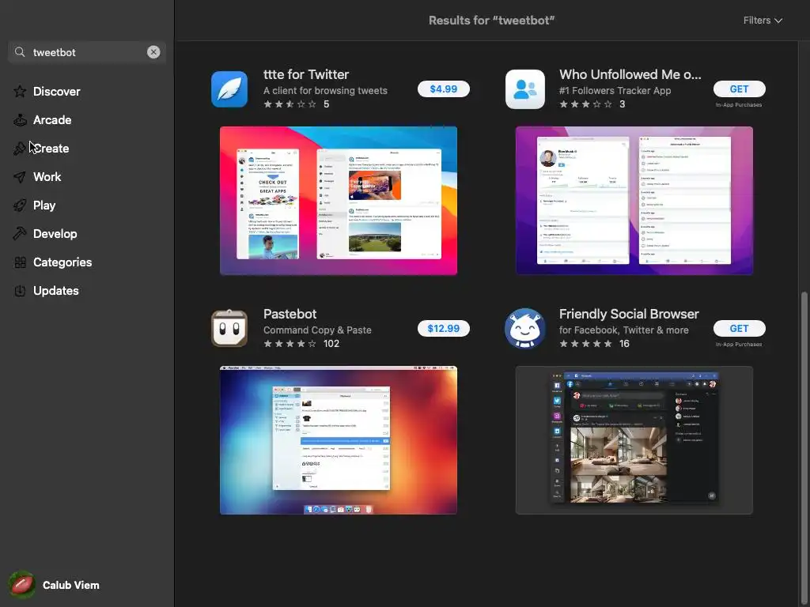Screen dimensions: 810x607
Task: Open the Play section
Action: [x=44, y=205]
